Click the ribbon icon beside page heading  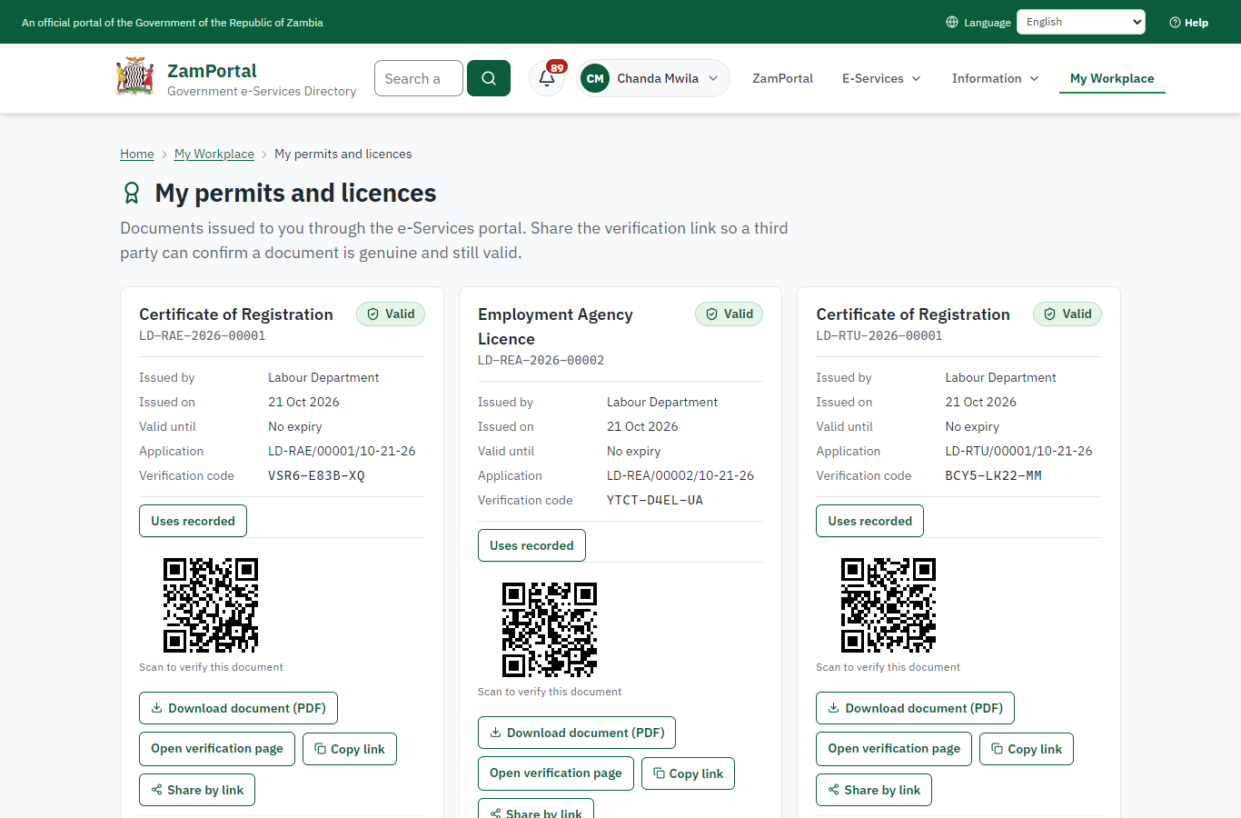[132, 193]
